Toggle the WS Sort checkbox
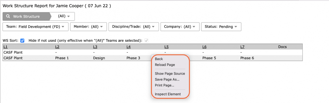The width and height of the screenshot is (329, 103). 22,41
